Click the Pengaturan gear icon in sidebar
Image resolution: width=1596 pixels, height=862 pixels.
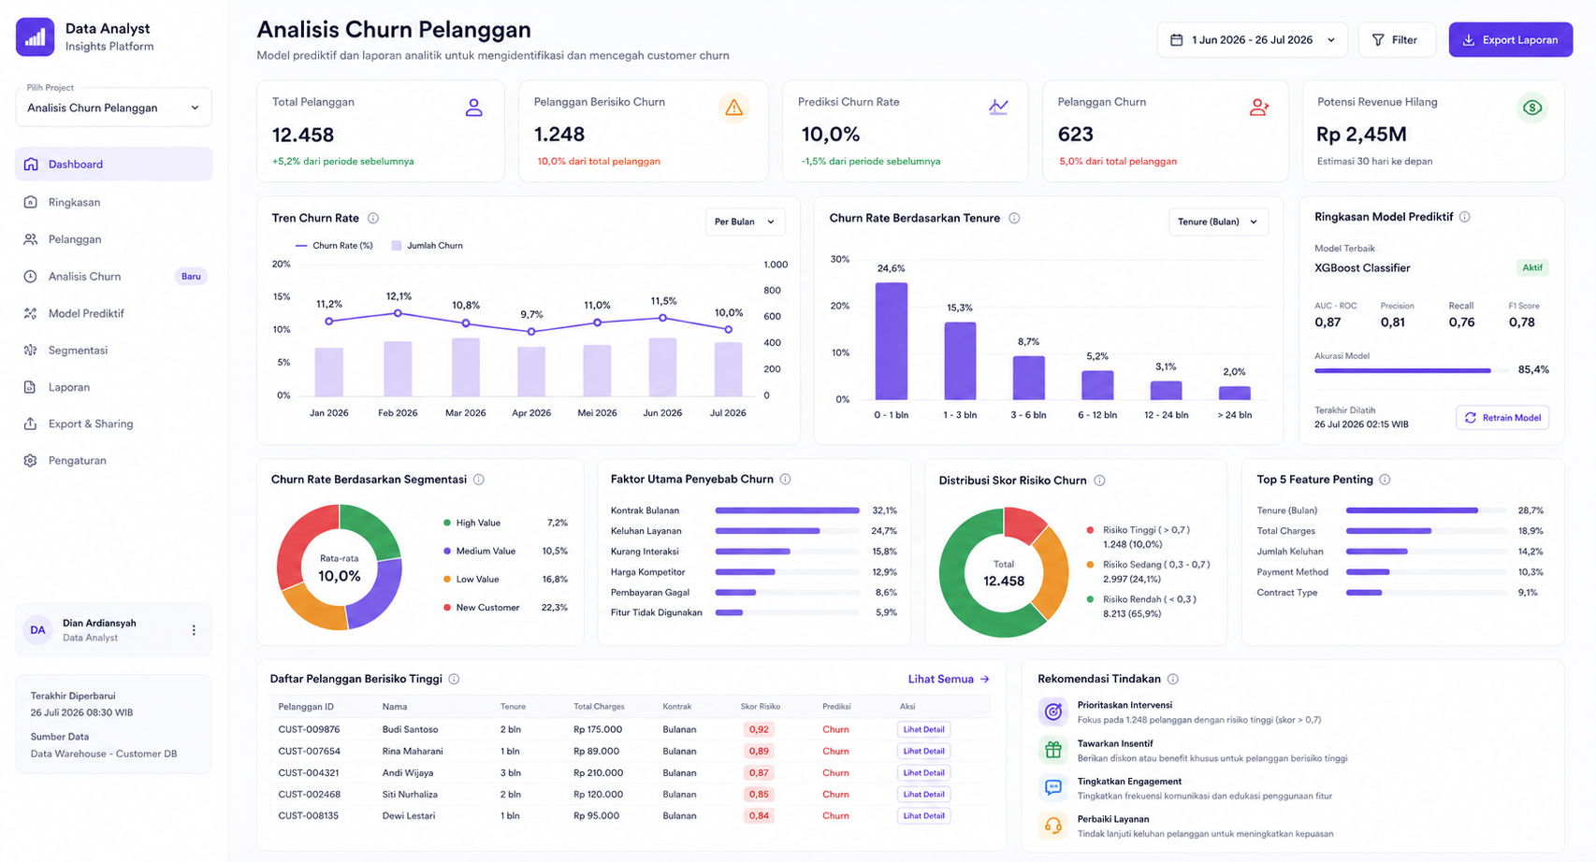tap(30, 461)
